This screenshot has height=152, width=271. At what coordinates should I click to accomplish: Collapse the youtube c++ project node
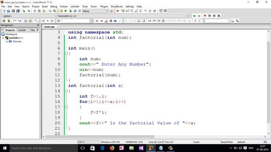pyautogui.click(x=3, y=38)
